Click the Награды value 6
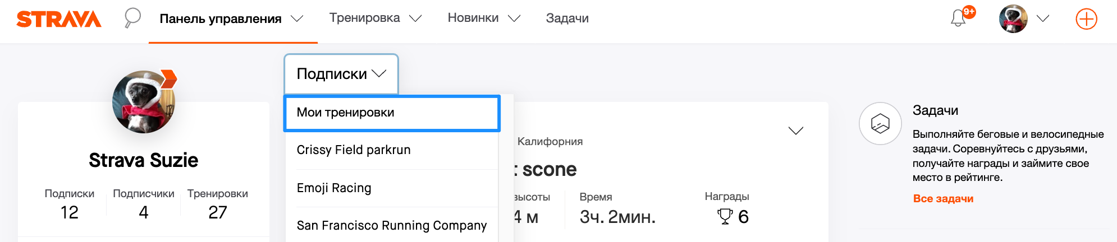 click(x=743, y=216)
